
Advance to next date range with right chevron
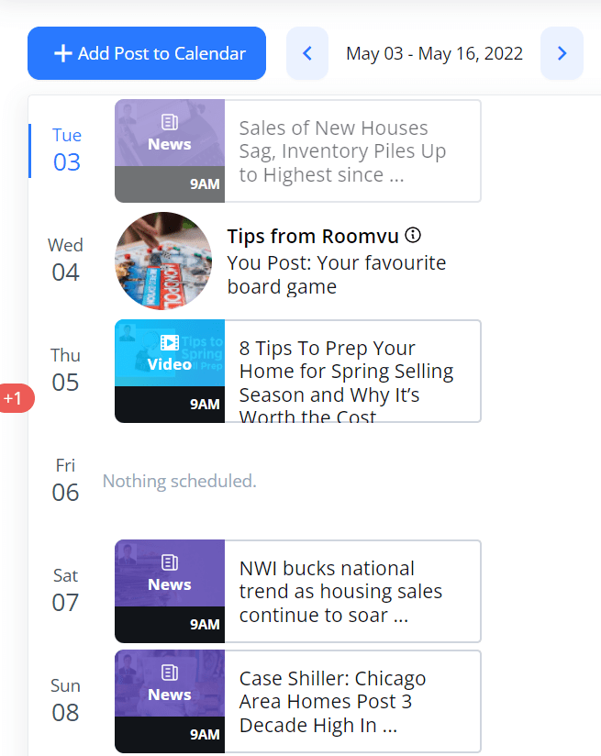click(x=562, y=53)
